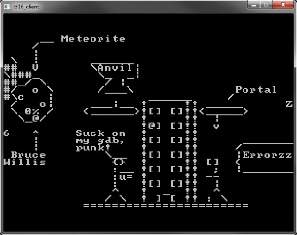Click the 'punk!' speech text
Image resolution: width=297 pixels, height=235 pixels.
click(x=93, y=148)
